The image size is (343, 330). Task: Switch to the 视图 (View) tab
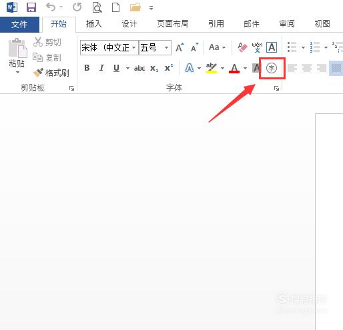pos(322,24)
